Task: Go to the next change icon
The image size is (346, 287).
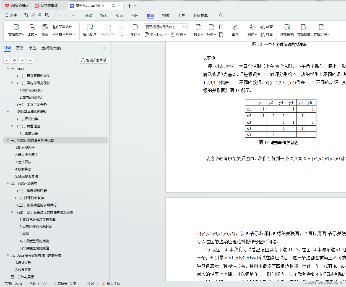Action: [x=221, y=35]
